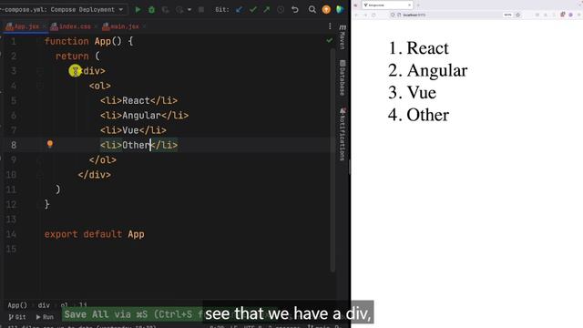This screenshot has width=583, height=328.
Task: Close the index.css tab
Action: [x=96, y=26]
